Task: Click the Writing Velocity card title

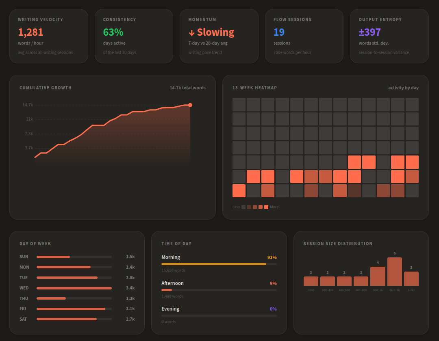Action: click(40, 19)
